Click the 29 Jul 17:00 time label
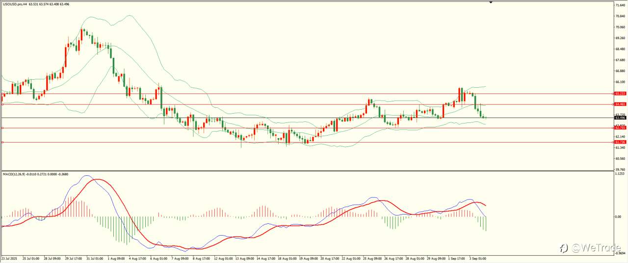 pyautogui.click(x=74, y=258)
